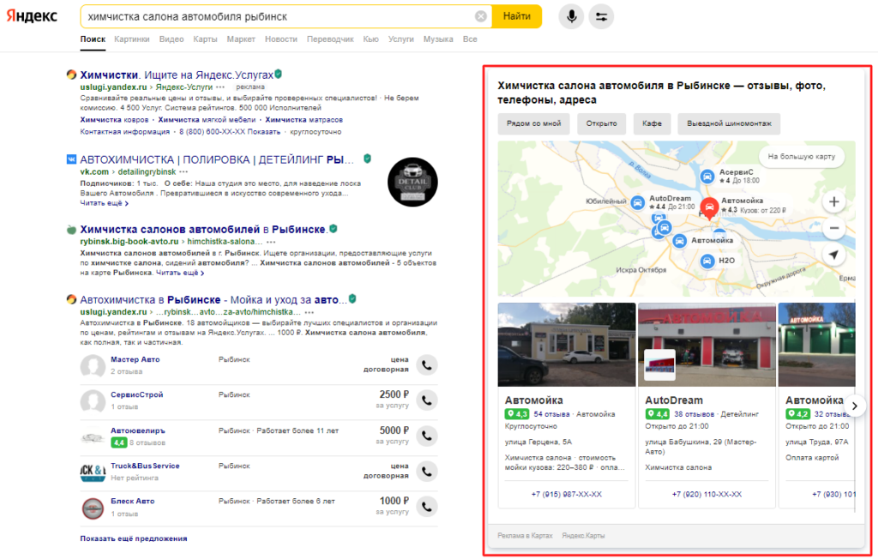Viewport: 878px width, 559px height.
Task: Enable the 'Выездной шиномонтаж' filter
Action: pos(729,123)
